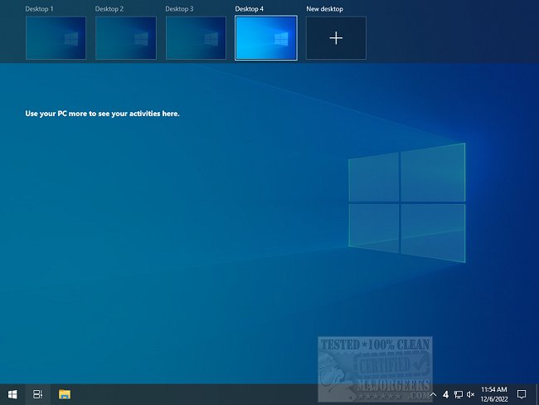Expand the hidden tray icons chevron

pos(433,395)
